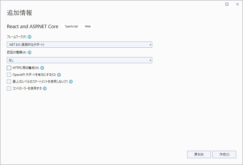Check the コントローラーを使用する checkbox
The height and width of the screenshot is (165, 243).
(x=9, y=88)
